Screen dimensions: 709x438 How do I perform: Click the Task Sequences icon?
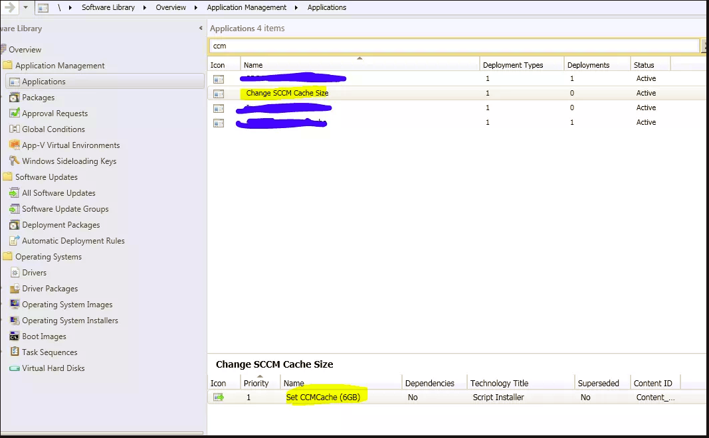coord(15,352)
